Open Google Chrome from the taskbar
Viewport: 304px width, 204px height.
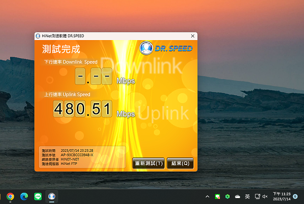tap(10, 197)
